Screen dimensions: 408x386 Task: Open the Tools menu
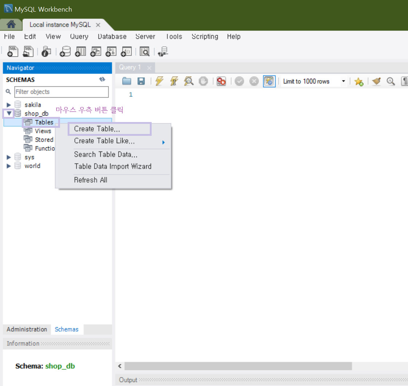tap(174, 36)
